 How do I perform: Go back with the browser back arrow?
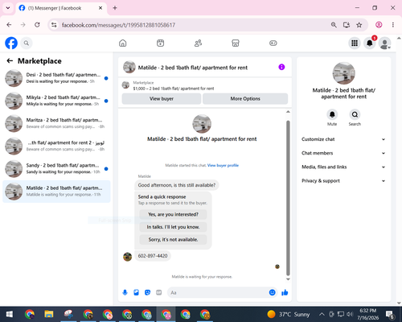(x=9, y=25)
